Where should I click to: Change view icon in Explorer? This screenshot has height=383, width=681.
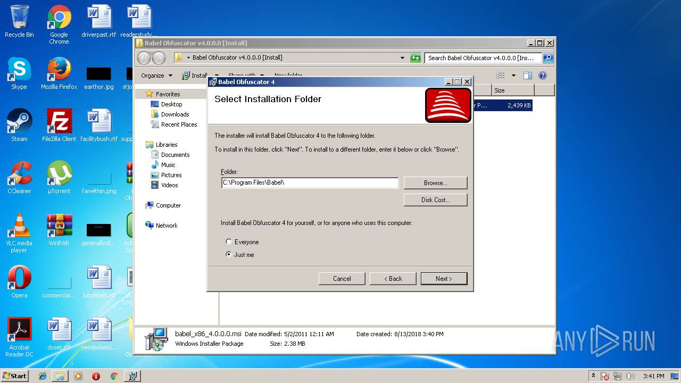pyautogui.click(x=500, y=76)
